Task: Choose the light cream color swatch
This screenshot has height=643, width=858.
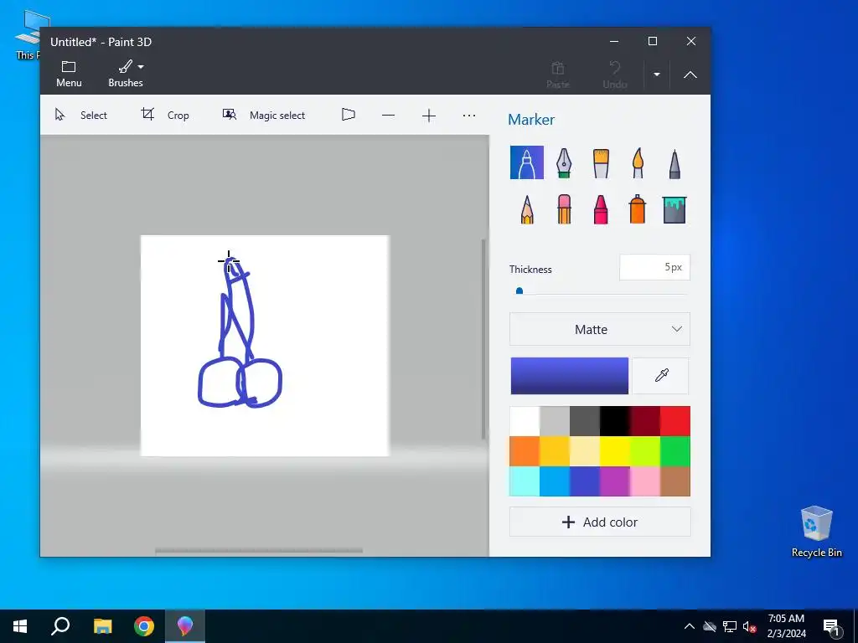Action: (x=584, y=451)
